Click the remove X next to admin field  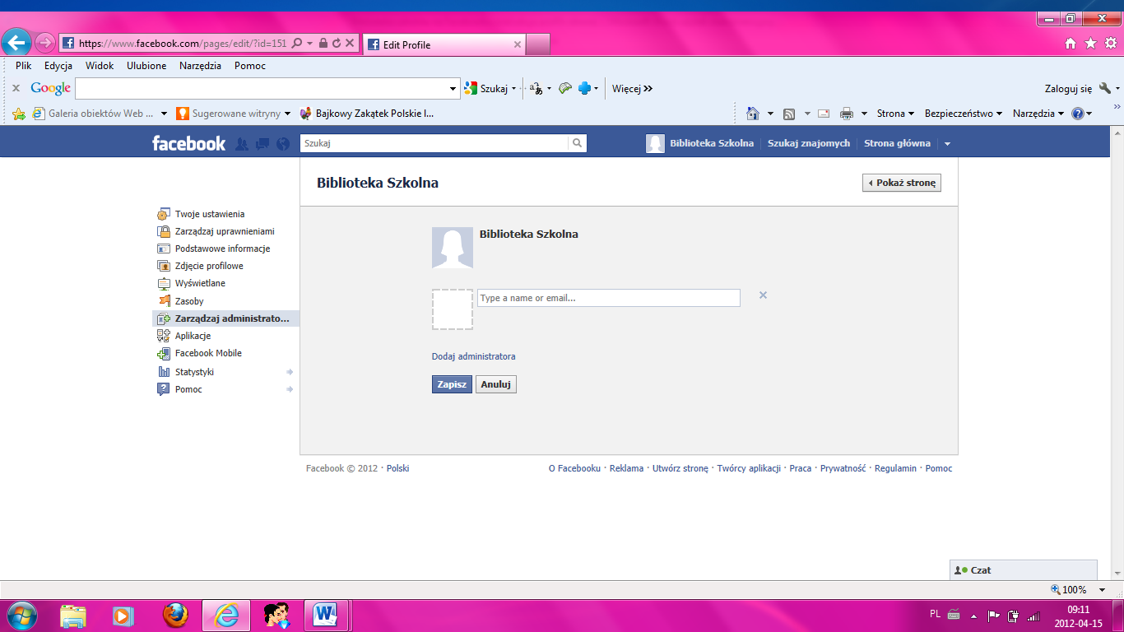click(x=763, y=295)
